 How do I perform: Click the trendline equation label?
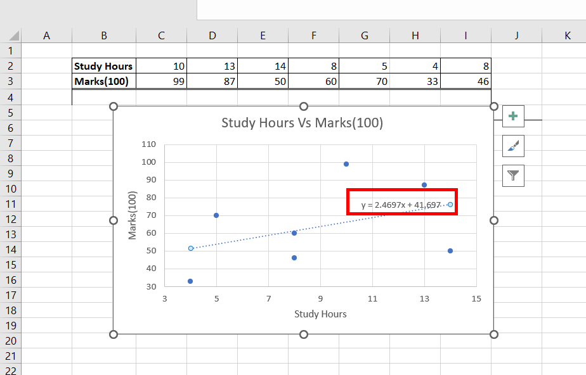tap(401, 205)
